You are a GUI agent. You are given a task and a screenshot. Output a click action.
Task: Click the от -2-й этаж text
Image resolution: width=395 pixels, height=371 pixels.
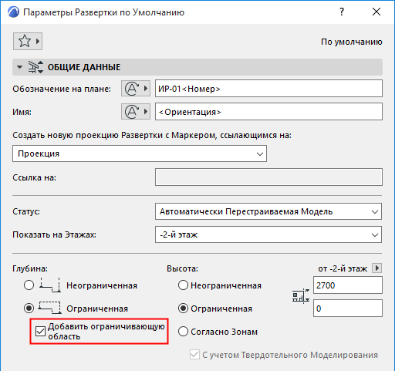[x=343, y=268]
